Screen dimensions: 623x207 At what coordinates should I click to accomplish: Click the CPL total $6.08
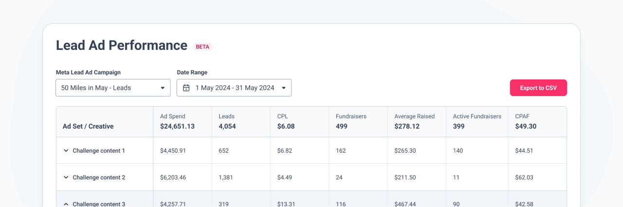(x=286, y=127)
